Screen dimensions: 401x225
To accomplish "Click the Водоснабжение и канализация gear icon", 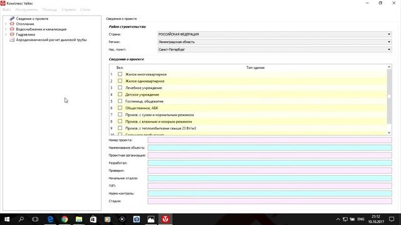I will 12,29.
